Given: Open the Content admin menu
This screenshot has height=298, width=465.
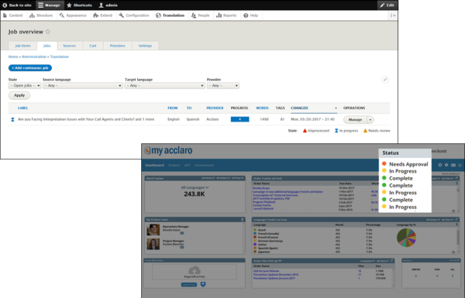Looking at the screenshot, I should (x=12, y=15).
